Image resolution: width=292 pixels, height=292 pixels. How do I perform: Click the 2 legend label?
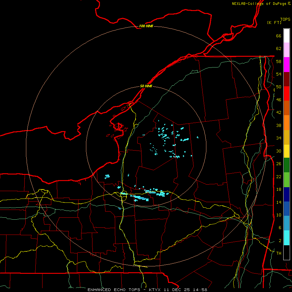coord(280,240)
